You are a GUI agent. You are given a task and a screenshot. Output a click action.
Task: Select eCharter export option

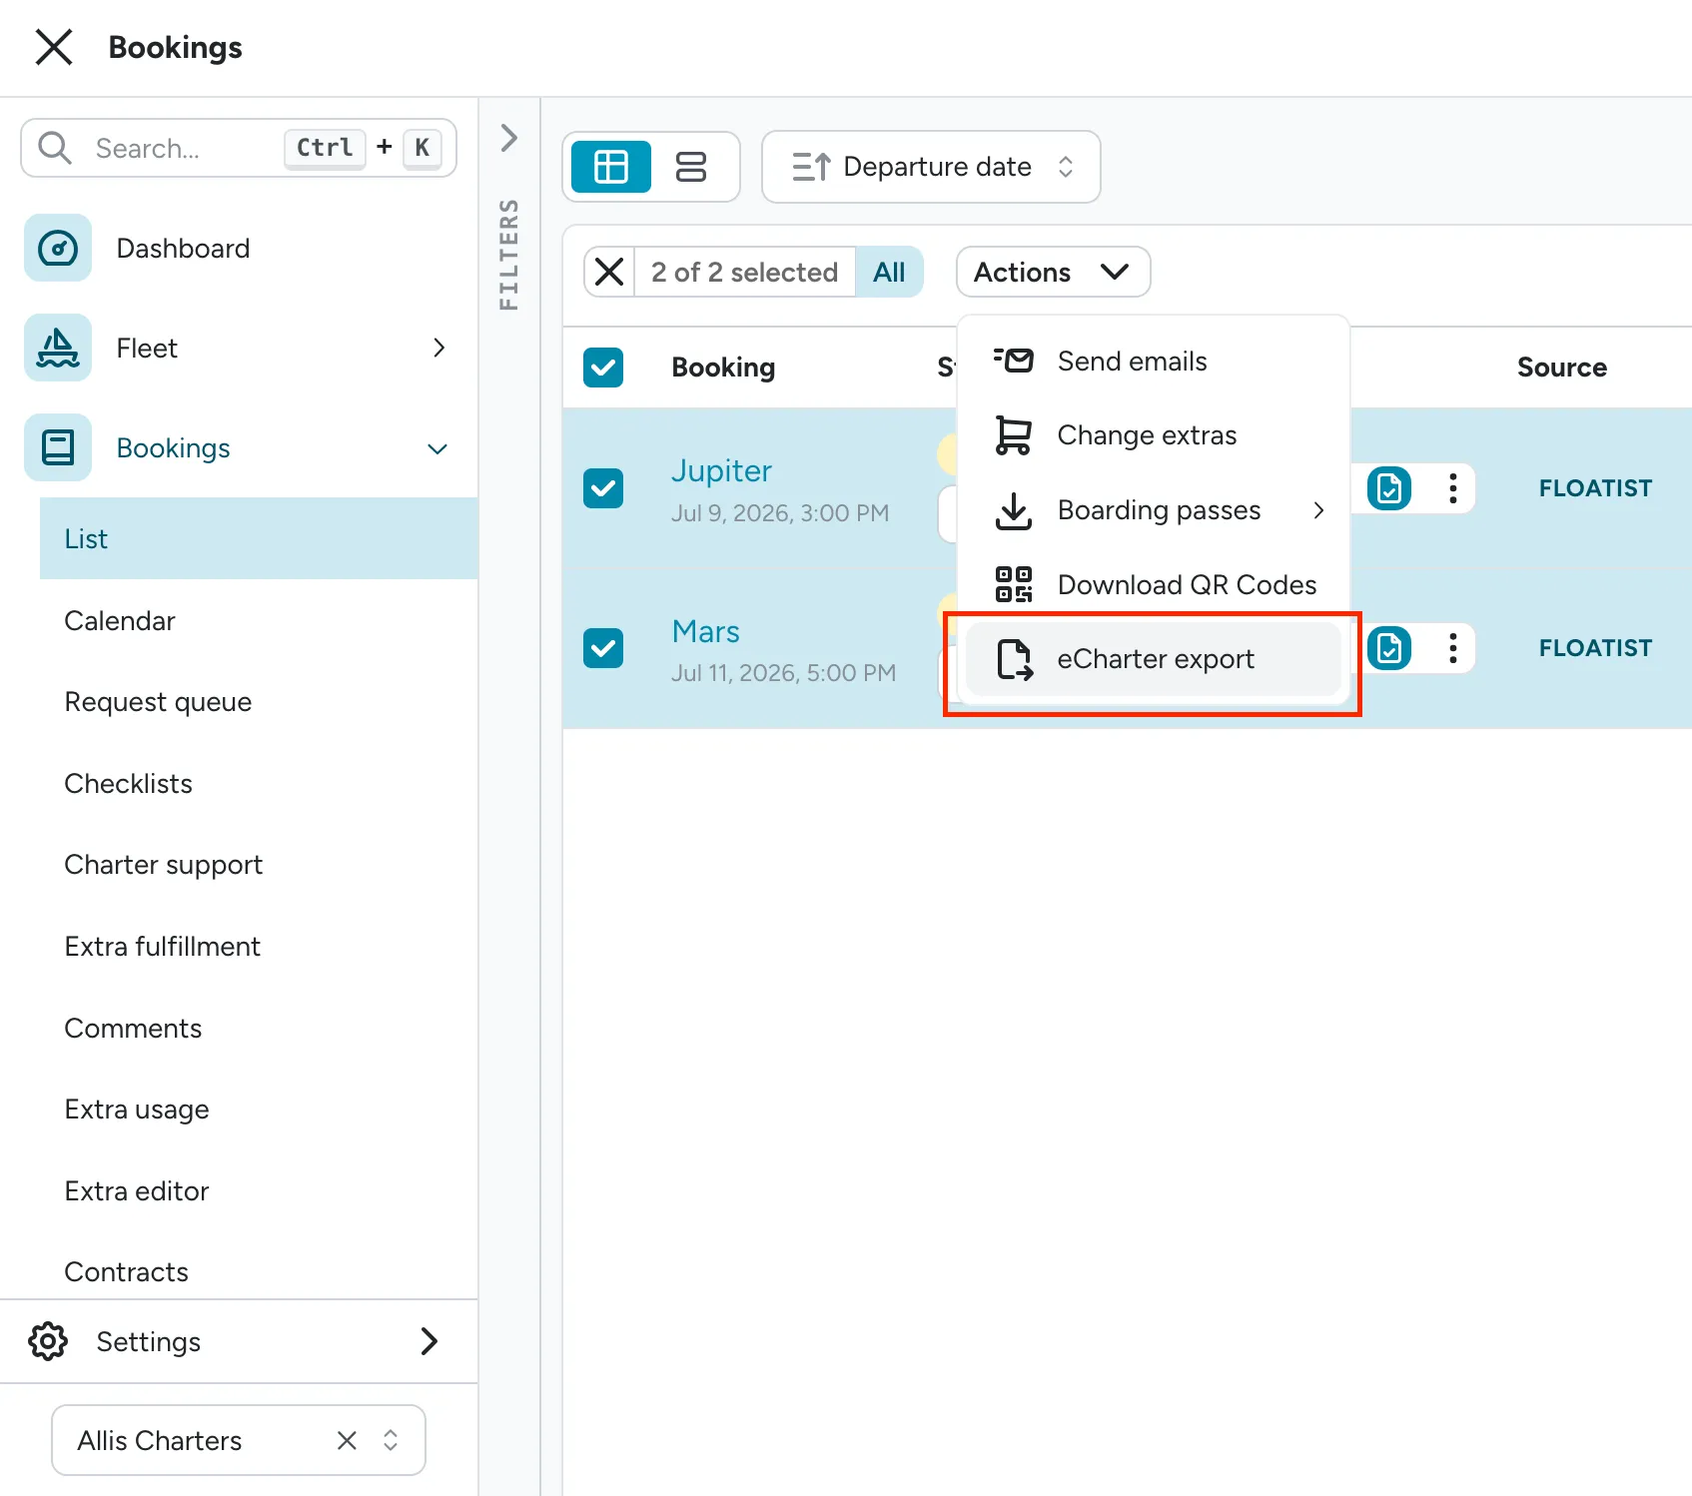1154,659
